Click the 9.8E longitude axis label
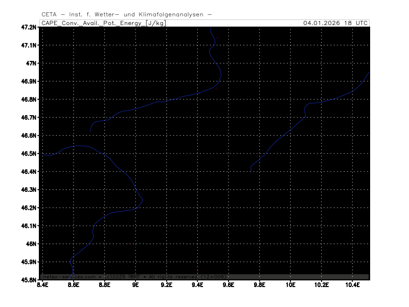 [259, 285]
